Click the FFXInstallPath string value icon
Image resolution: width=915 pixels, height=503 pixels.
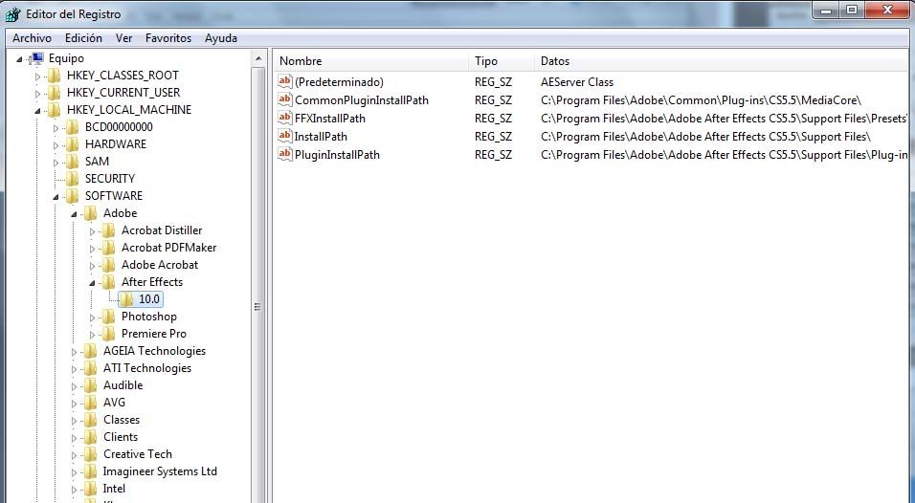pos(285,118)
